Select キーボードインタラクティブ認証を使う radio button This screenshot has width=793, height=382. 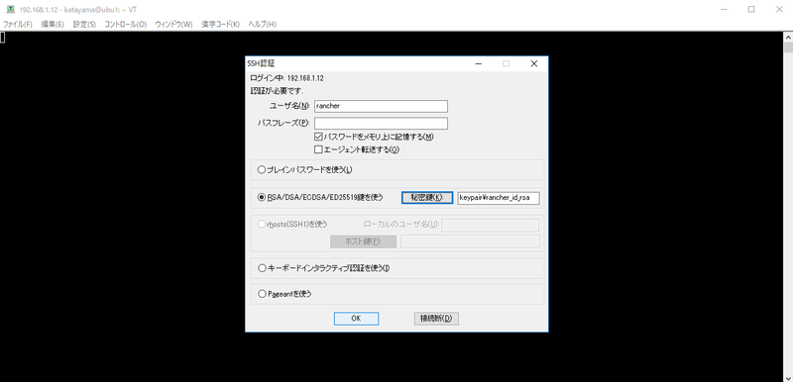pos(262,268)
